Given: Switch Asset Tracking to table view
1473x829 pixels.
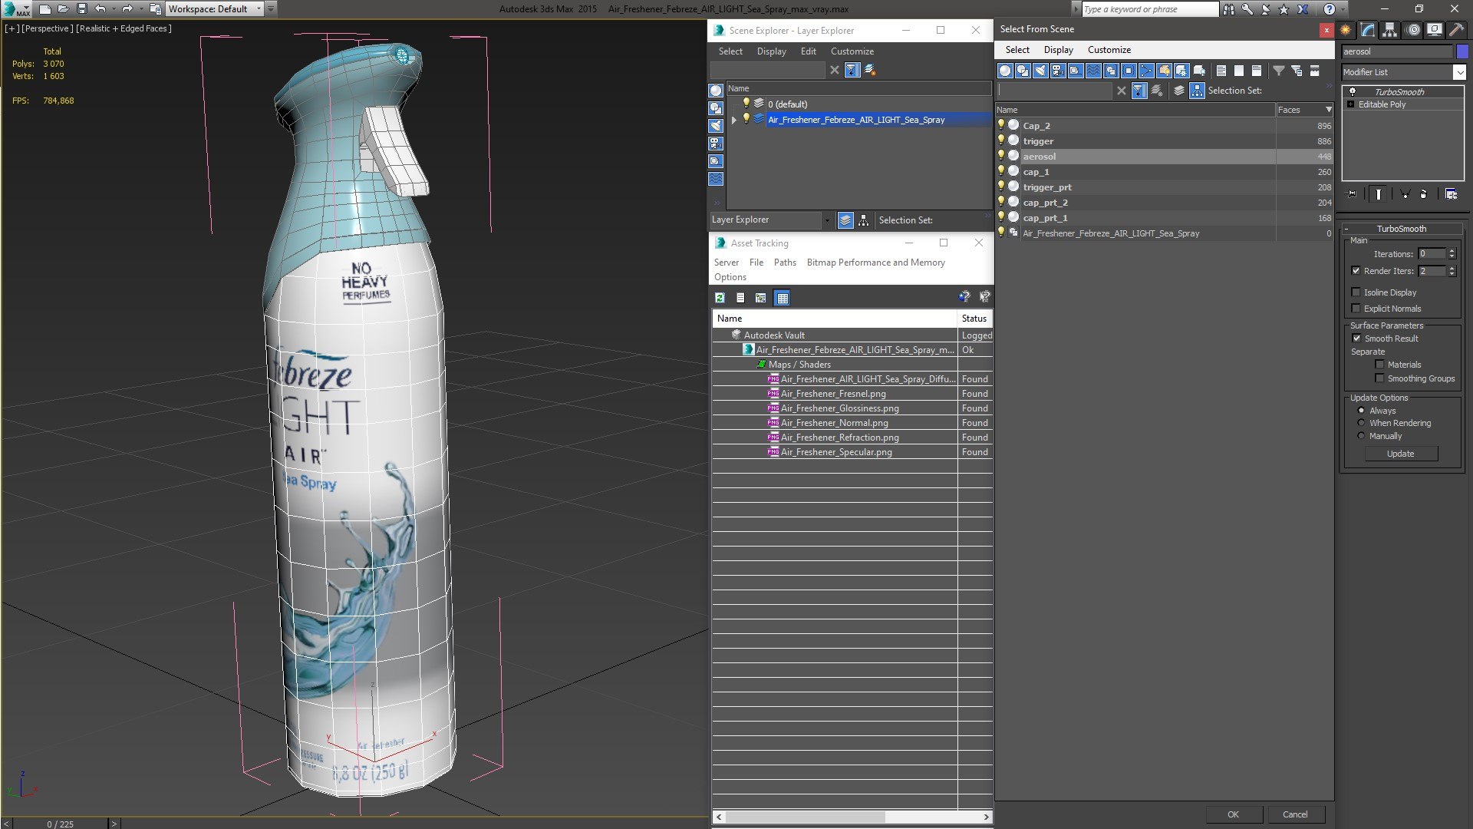Looking at the screenshot, I should pos(782,298).
